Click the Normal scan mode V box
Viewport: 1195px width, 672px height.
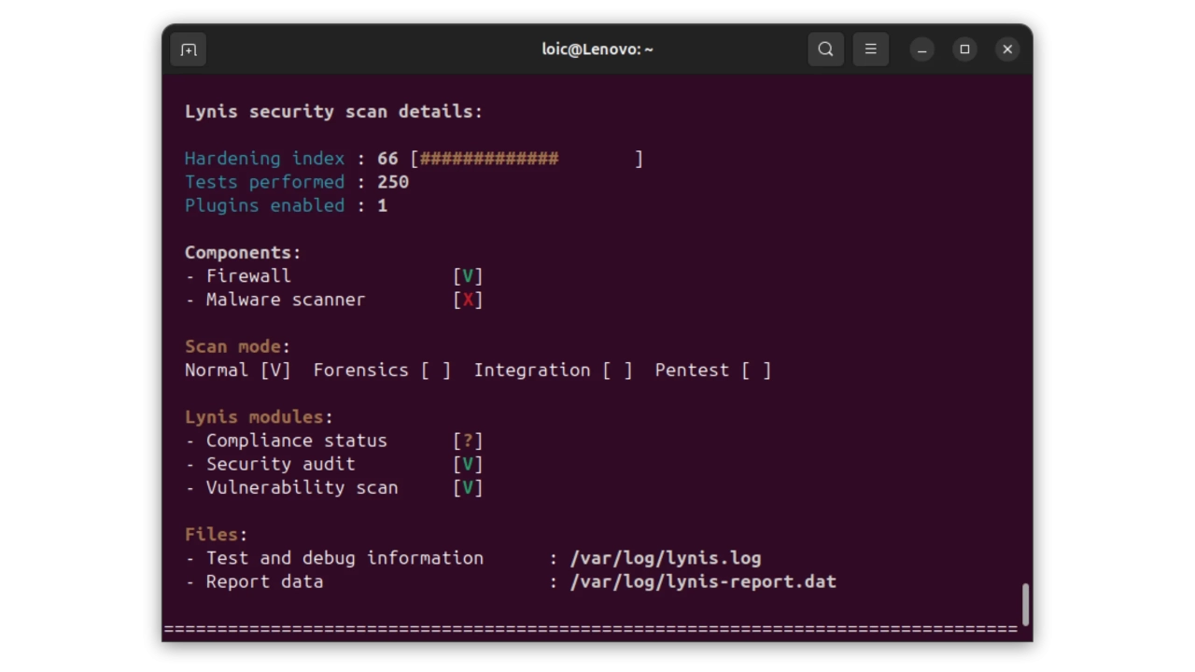click(275, 371)
